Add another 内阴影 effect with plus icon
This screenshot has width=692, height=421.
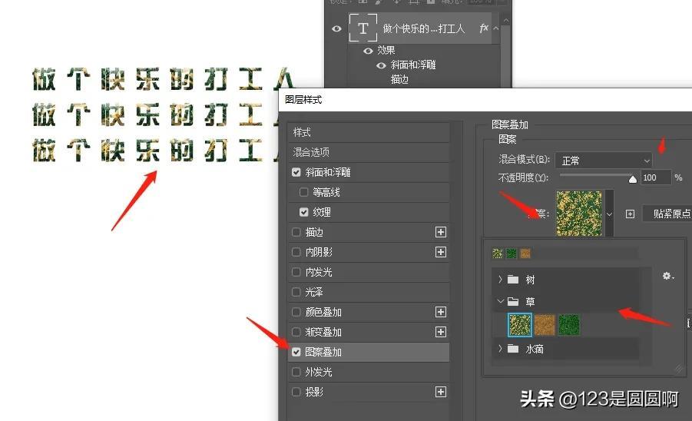click(x=440, y=252)
